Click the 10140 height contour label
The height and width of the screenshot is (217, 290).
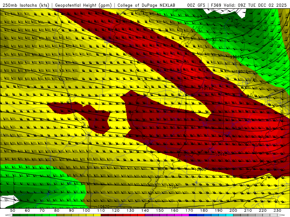207,89
